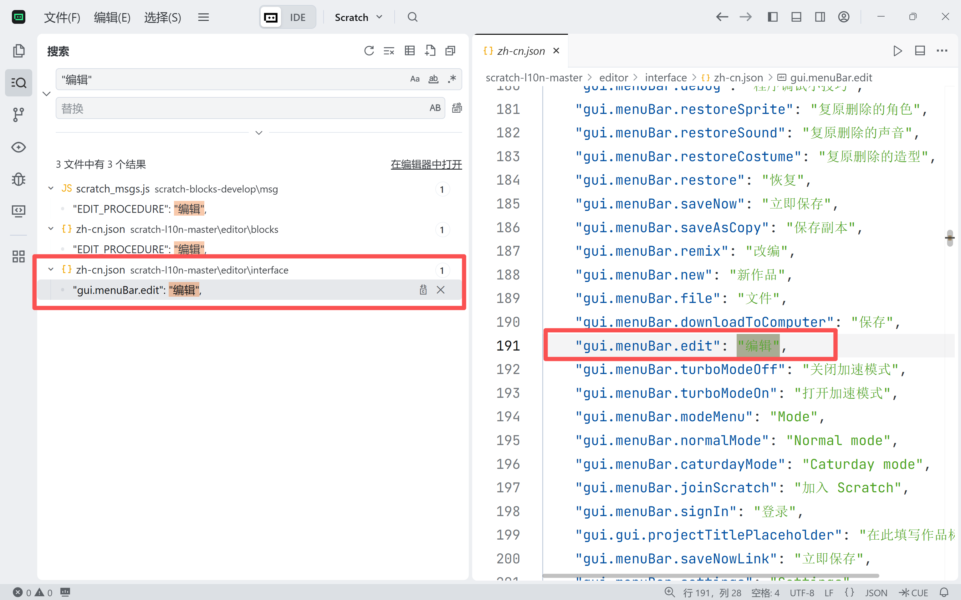The width and height of the screenshot is (961, 600).
Task: Click the horizontal scrollbar at editor bottom
Action: pyautogui.click(x=710, y=575)
